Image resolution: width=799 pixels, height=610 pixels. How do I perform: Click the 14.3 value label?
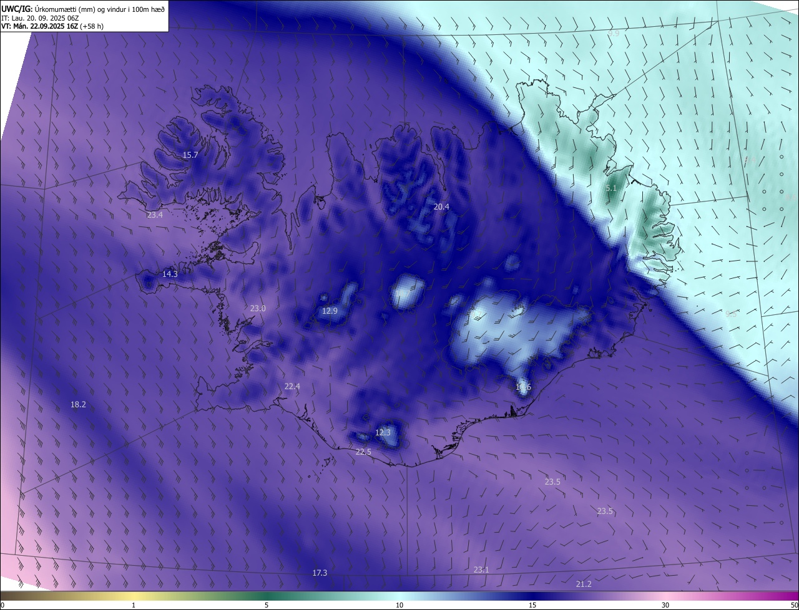coord(170,274)
